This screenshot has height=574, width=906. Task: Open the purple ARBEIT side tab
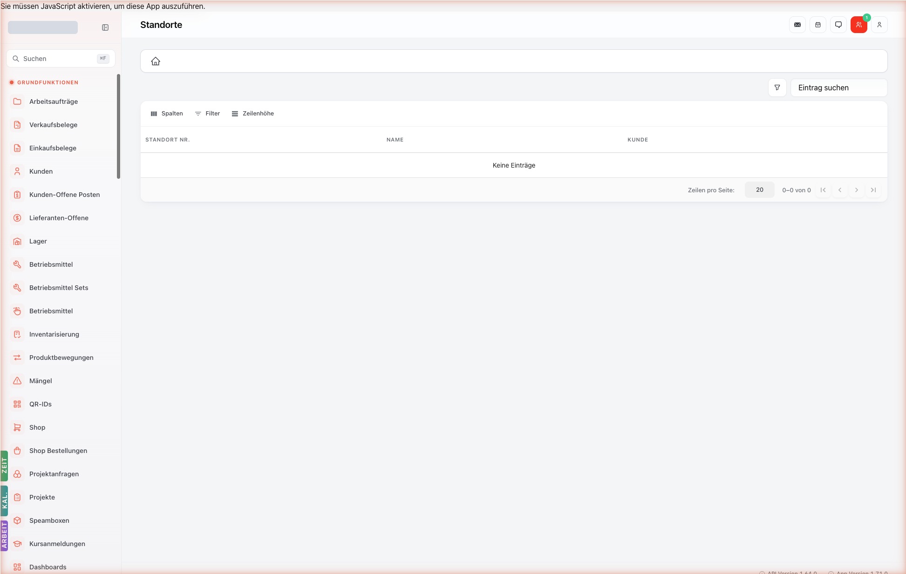[4, 535]
